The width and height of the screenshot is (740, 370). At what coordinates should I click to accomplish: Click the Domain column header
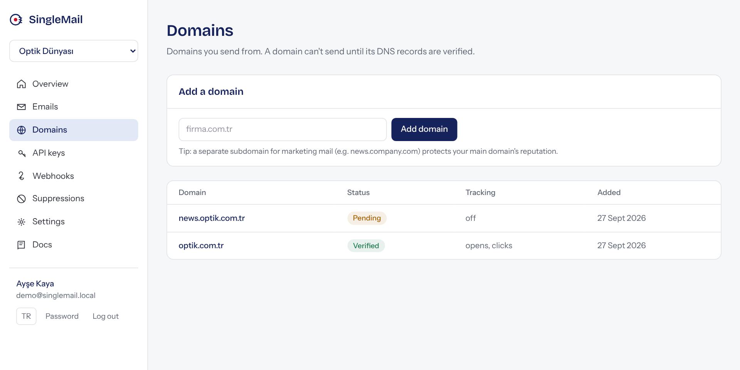coord(192,192)
